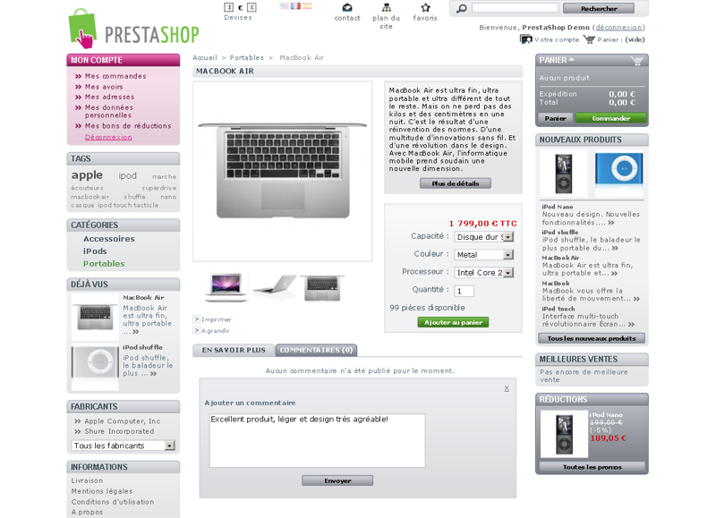Open the Couleur dropdown
The width and height of the screenshot is (716, 518).
(484, 255)
